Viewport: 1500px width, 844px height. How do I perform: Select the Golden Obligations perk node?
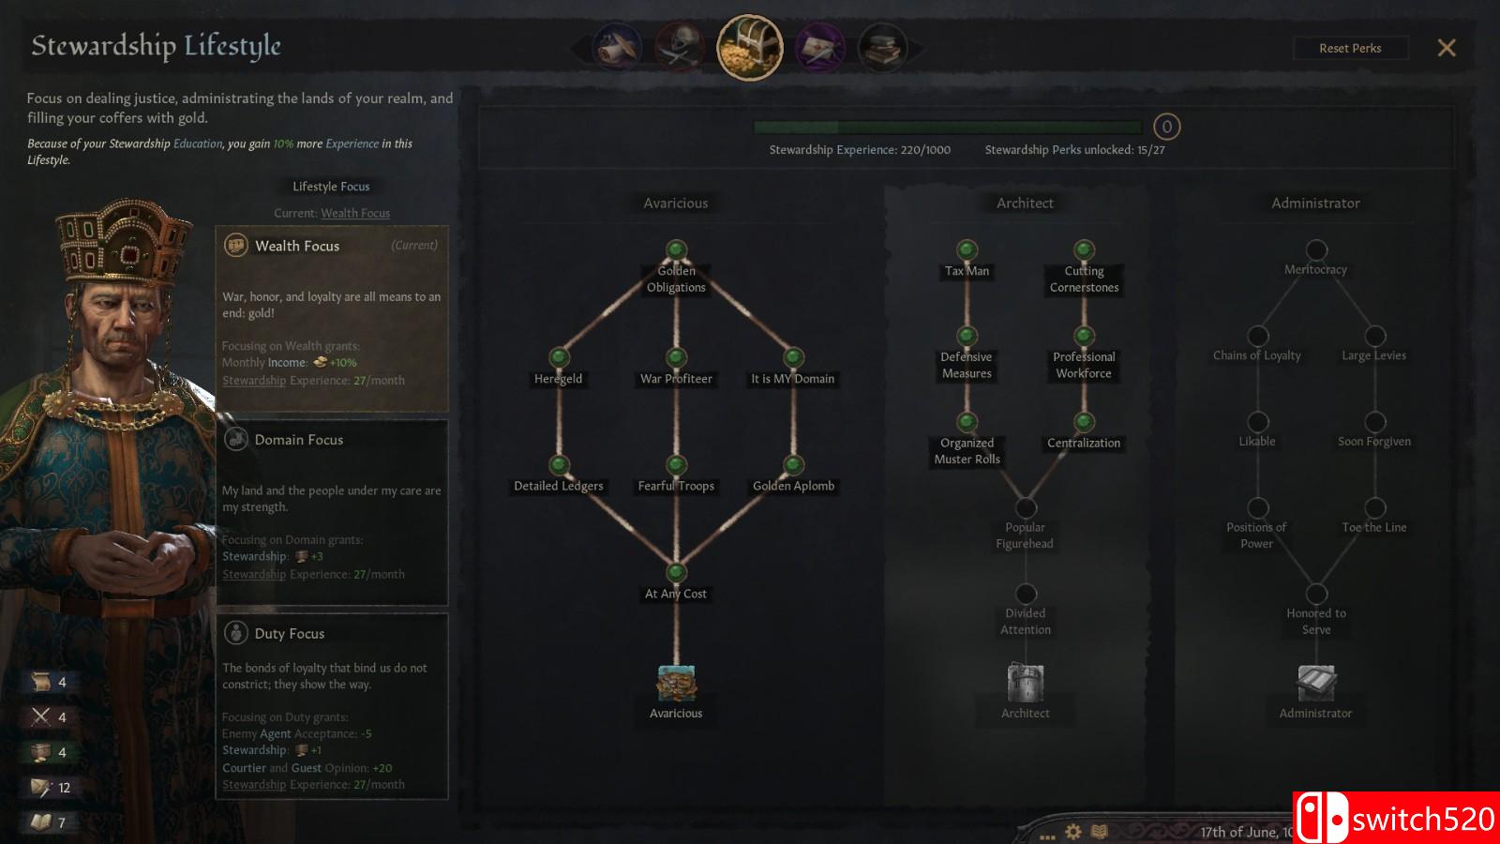(676, 249)
